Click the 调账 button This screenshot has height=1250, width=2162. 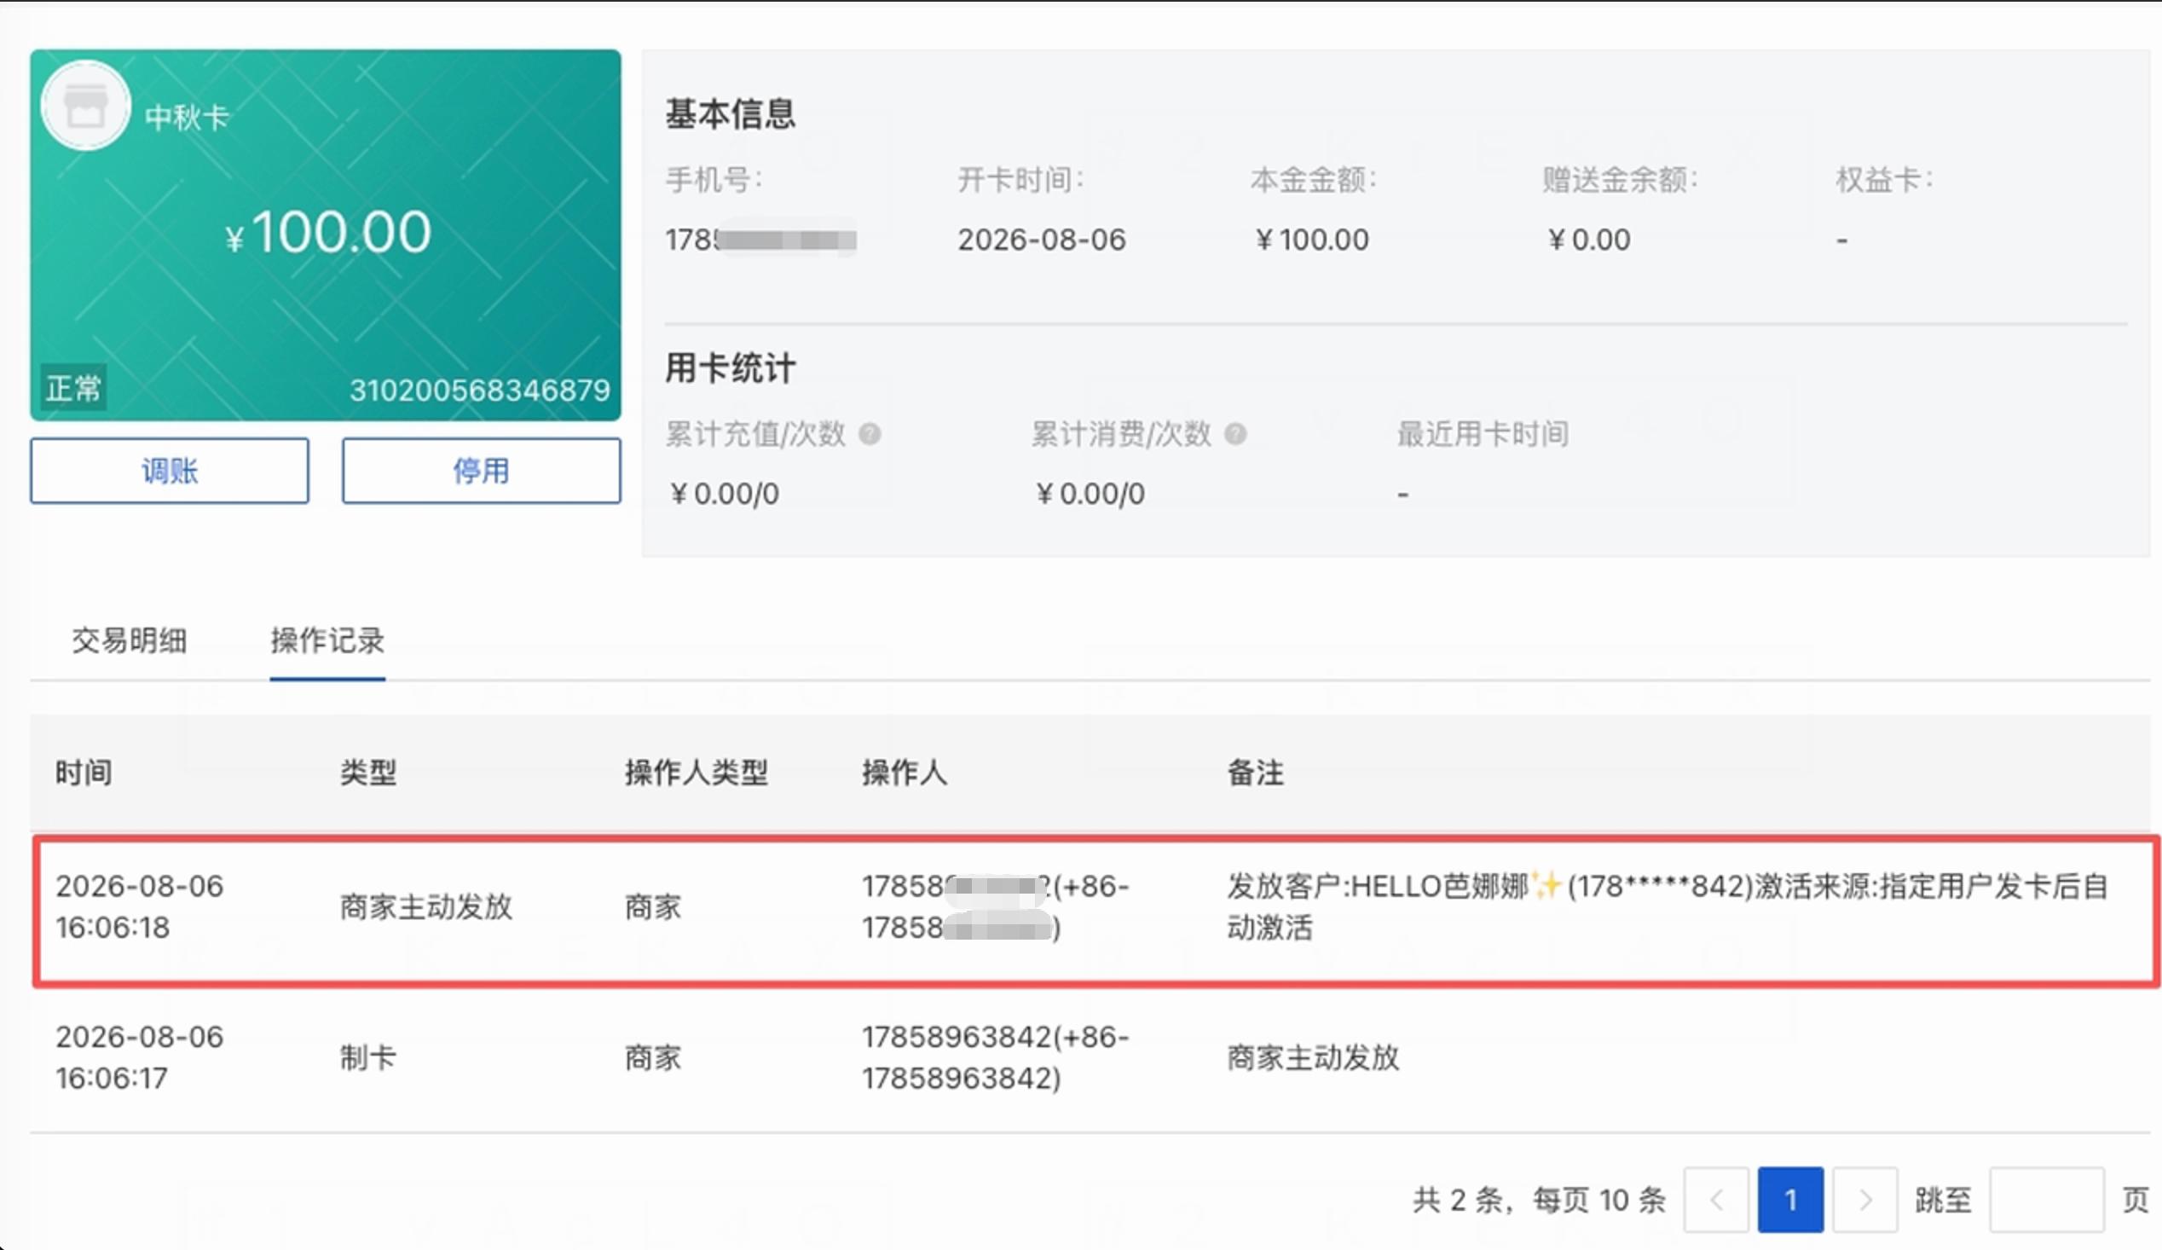pyautogui.click(x=170, y=471)
